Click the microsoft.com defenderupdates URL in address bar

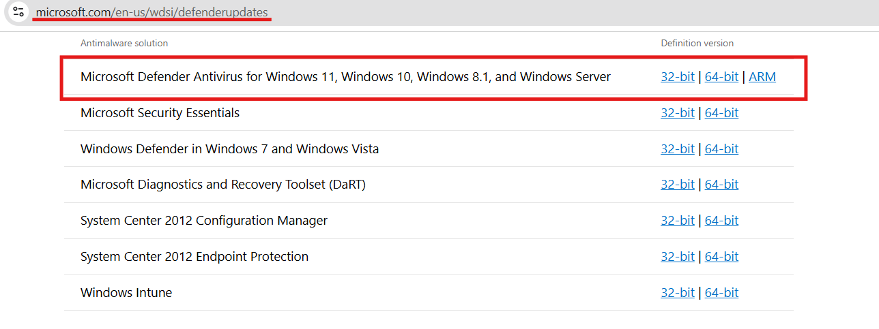click(x=152, y=12)
